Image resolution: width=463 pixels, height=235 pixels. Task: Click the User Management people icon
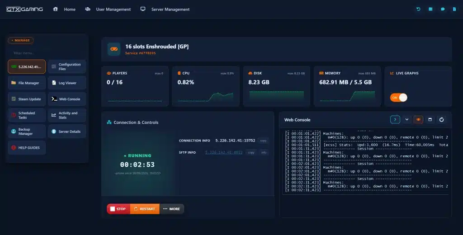tap(88, 9)
